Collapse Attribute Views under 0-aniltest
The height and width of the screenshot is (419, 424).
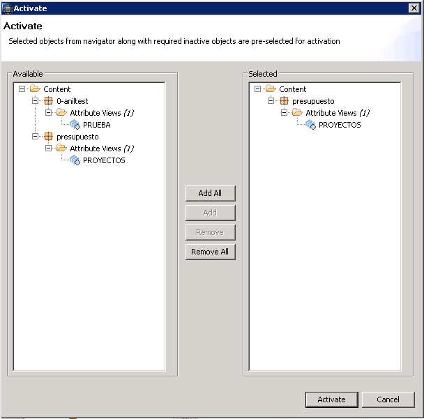click(49, 113)
